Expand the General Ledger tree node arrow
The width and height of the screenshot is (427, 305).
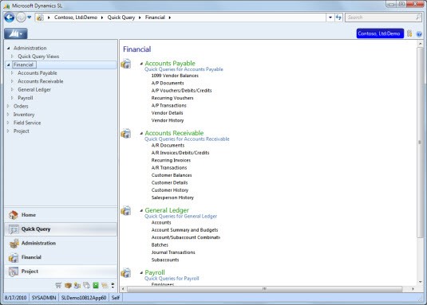12,89
